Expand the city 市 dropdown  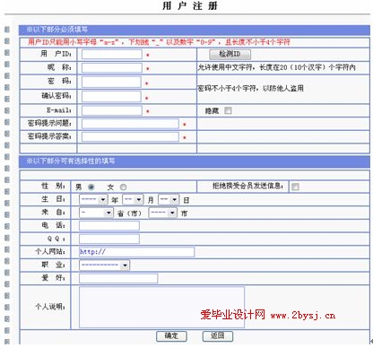(162, 213)
